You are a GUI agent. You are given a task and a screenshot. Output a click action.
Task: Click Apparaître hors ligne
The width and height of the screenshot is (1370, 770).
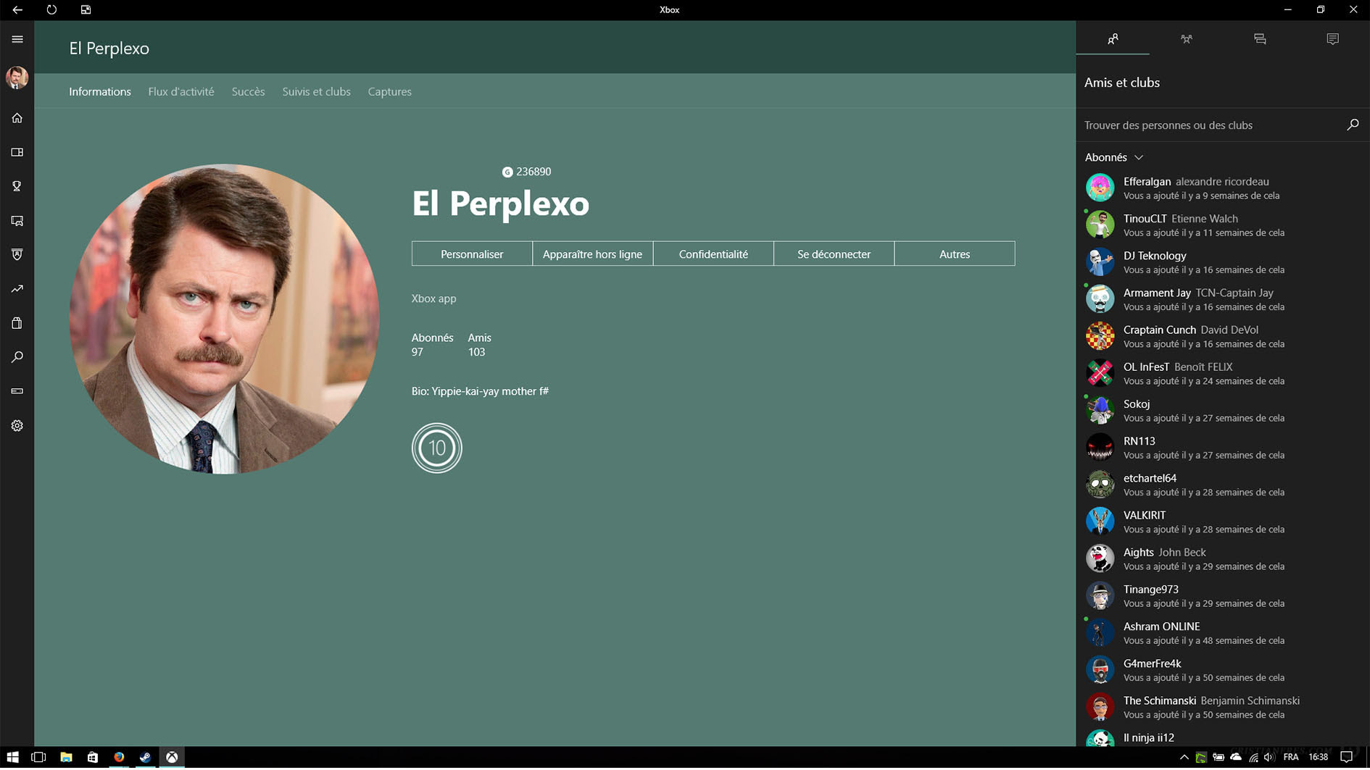pyautogui.click(x=592, y=254)
